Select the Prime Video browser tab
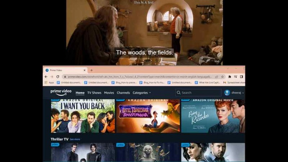 (x=66, y=70)
